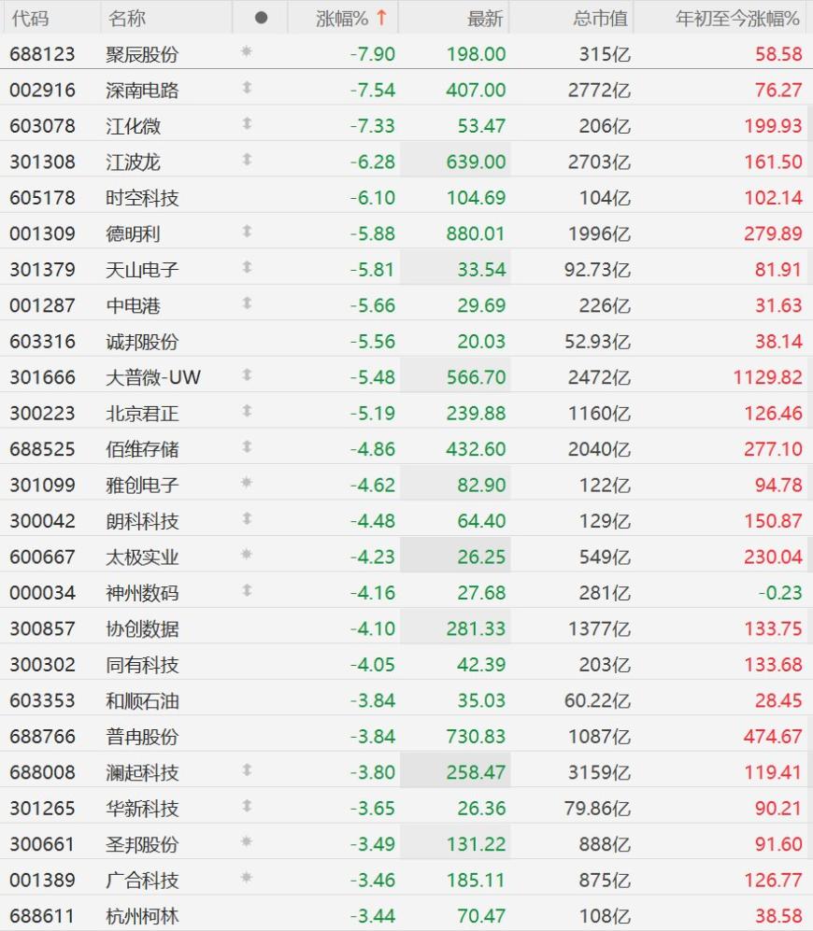Click the arrow marker in 北京君正 row
Image resolution: width=813 pixels, height=931 pixels.
pyautogui.click(x=248, y=411)
